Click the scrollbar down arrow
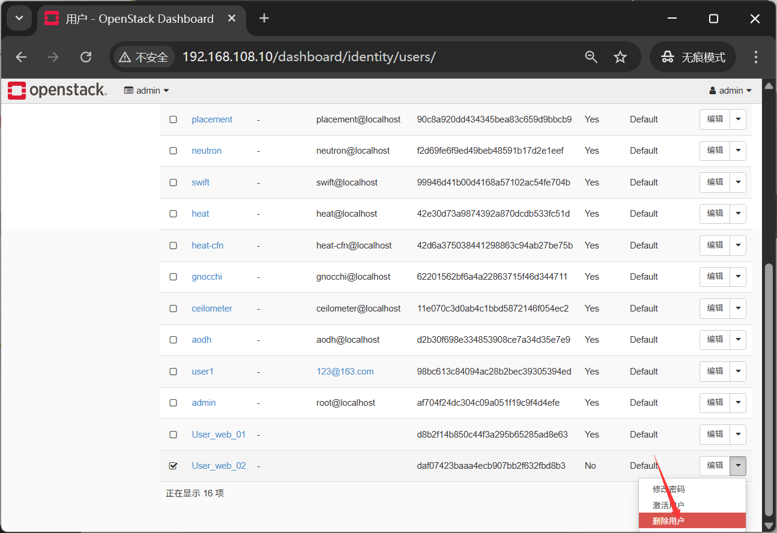This screenshot has width=777, height=533. (769, 526)
